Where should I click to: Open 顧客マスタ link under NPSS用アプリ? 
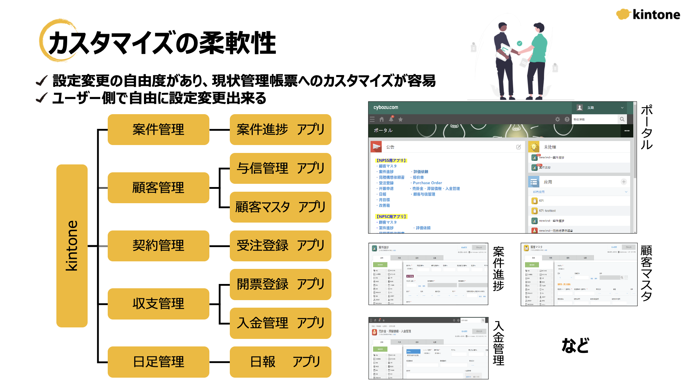coord(388,166)
